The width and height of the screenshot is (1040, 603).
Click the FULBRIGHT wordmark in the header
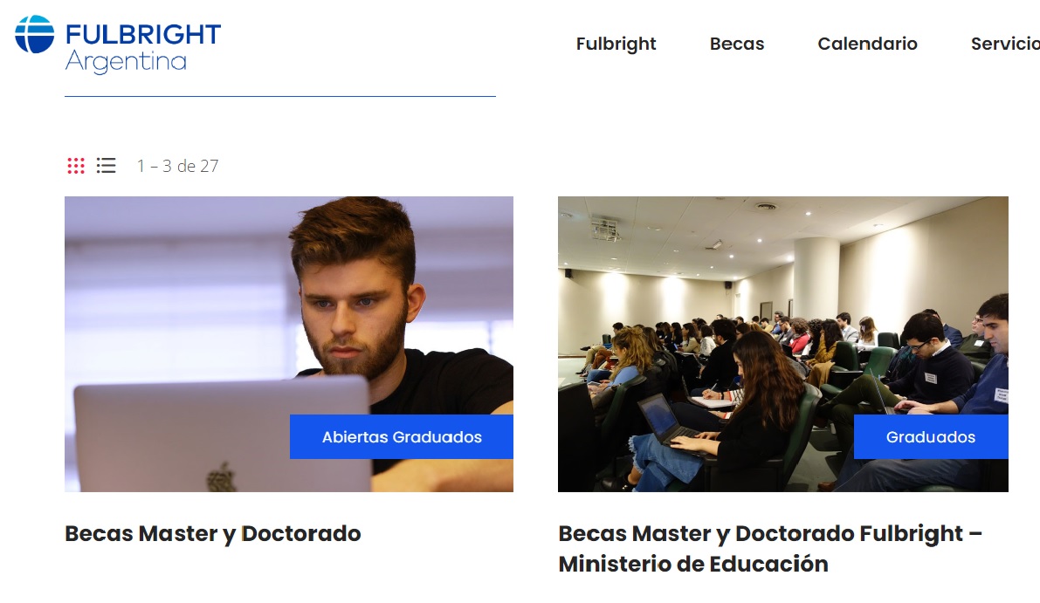[143, 34]
